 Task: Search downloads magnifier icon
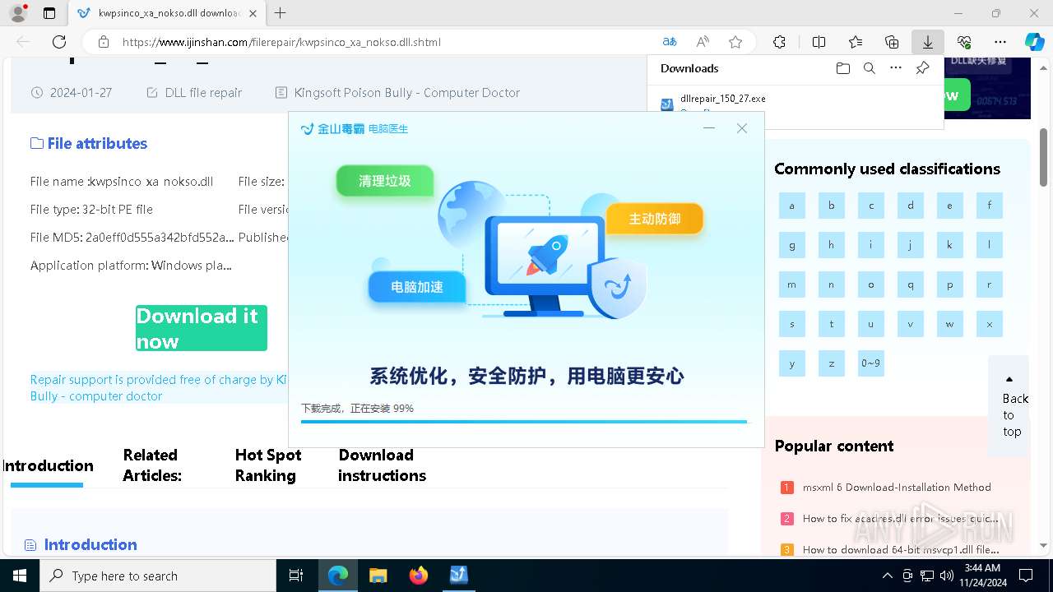point(870,68)
